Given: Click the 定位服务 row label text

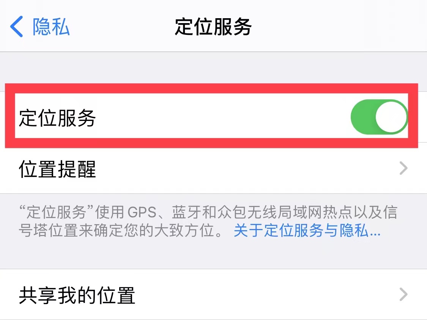Looking at the screenshot, I should click(x=57, y=118).
